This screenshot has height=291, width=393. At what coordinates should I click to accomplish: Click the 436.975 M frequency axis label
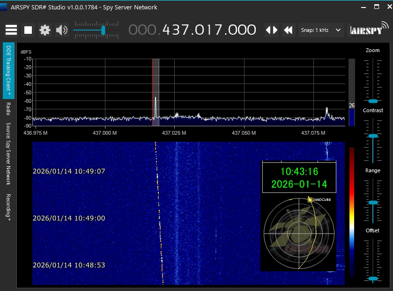coord(35,133)
